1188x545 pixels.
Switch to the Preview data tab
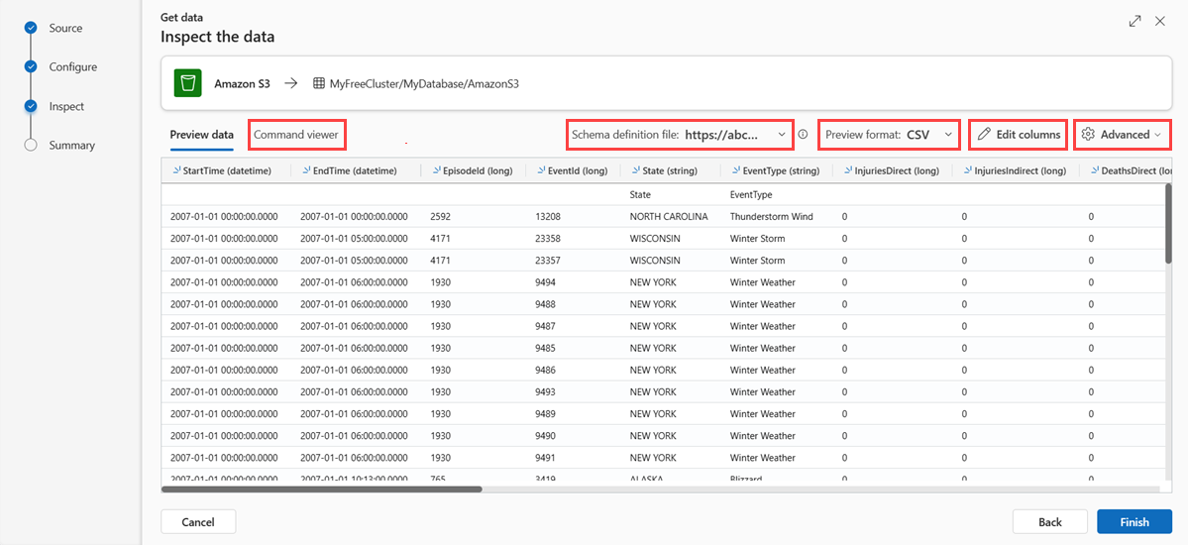coord(201,135)
